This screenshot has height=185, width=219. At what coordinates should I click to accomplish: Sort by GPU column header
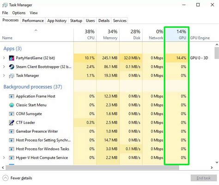click(176, 35)
